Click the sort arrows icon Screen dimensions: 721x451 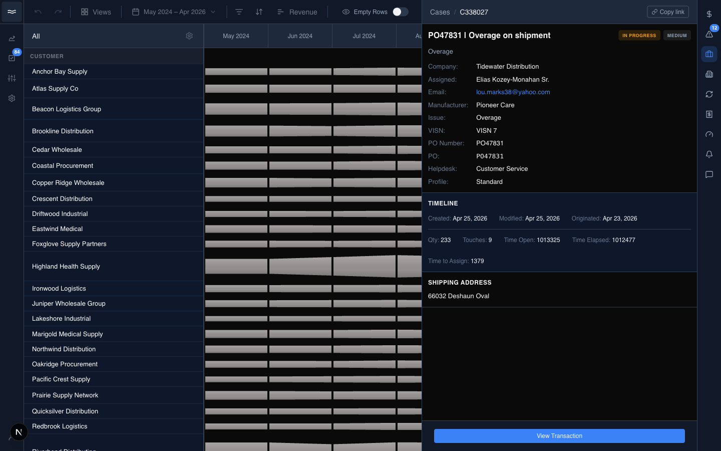point(259,12)
